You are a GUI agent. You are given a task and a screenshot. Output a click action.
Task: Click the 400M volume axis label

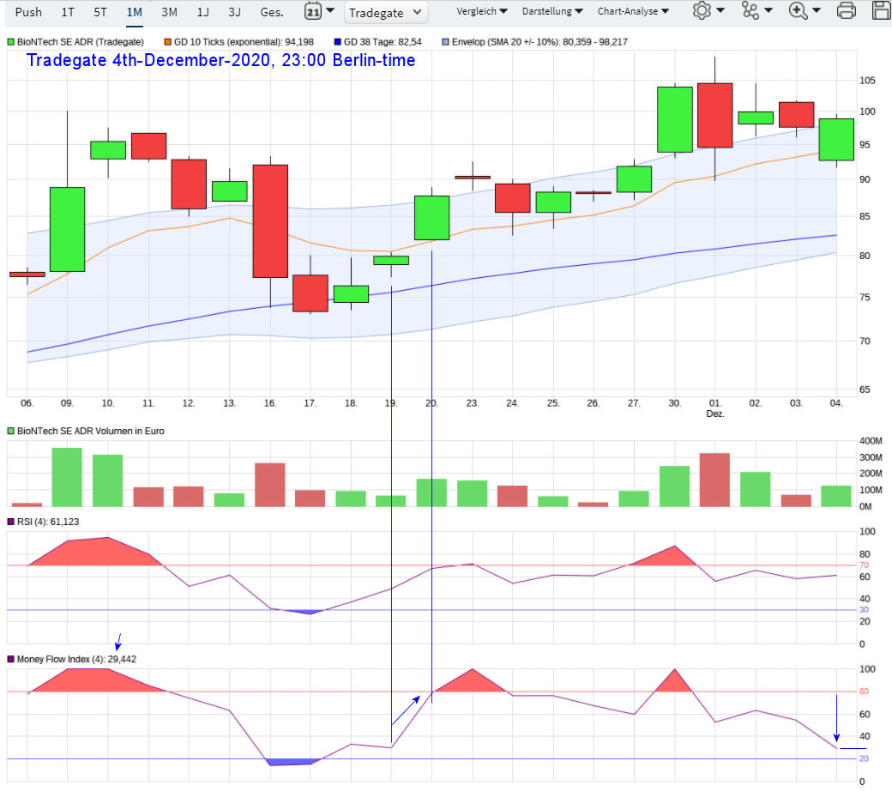click(871, 441)
